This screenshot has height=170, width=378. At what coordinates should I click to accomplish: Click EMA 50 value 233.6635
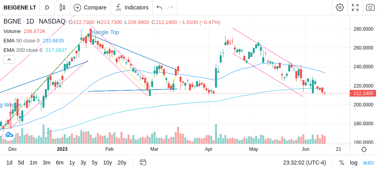(53, 41)
